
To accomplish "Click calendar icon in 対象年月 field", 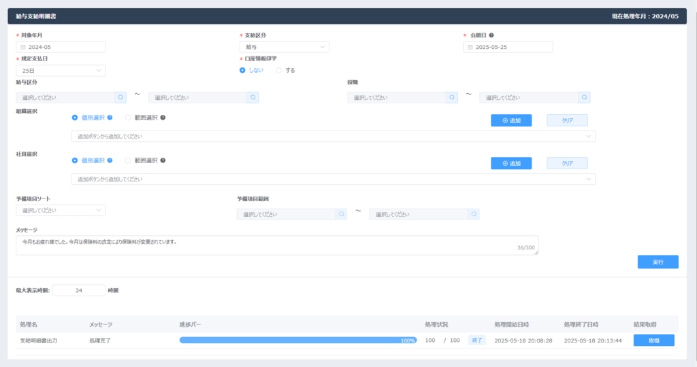I will pos(23,48).
